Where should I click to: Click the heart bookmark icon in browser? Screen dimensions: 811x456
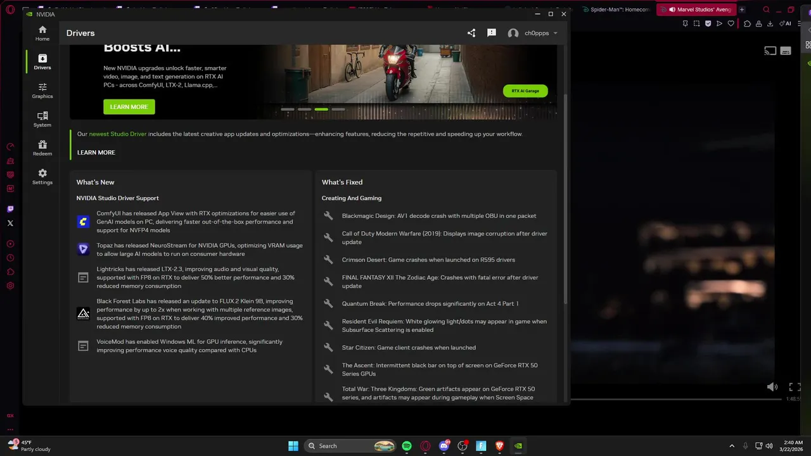[x=731, y=23]
